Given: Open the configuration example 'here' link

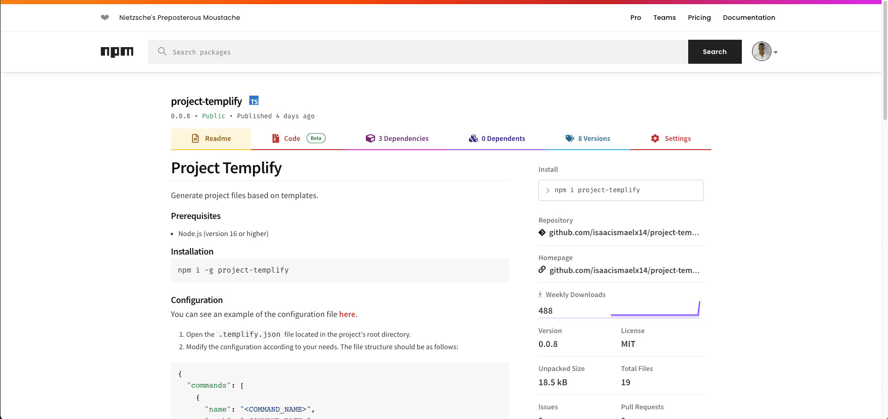Looking at the screenshot, I should [x=347, y=314].
